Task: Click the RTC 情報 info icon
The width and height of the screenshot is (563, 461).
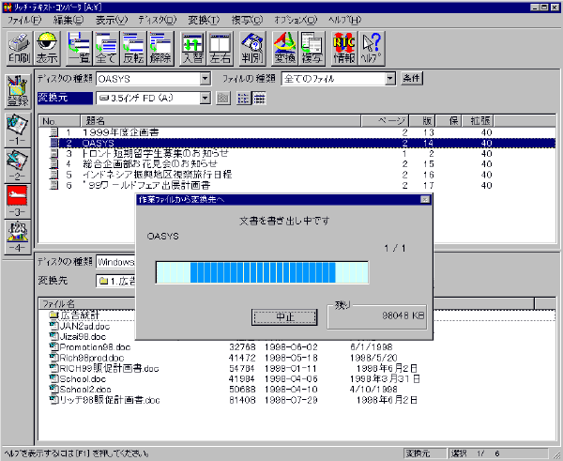Action: click(344, 49)
